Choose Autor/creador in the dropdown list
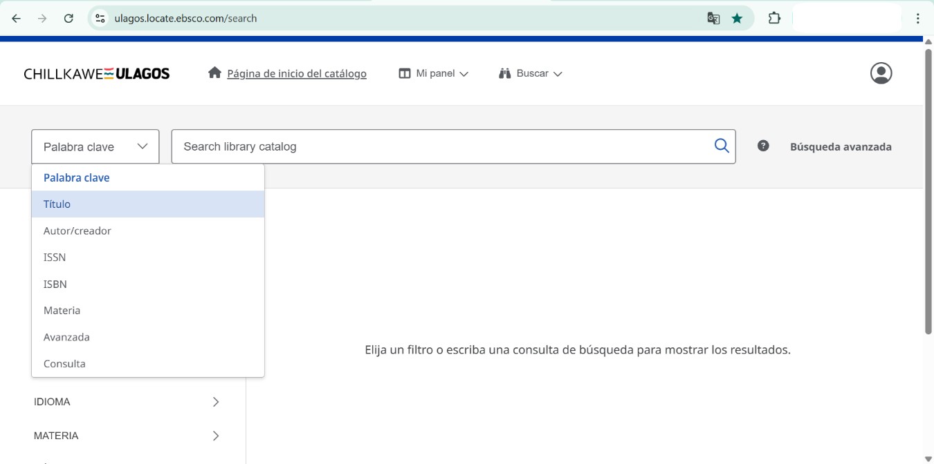934x464 pixels. click(x=77, y=231)
